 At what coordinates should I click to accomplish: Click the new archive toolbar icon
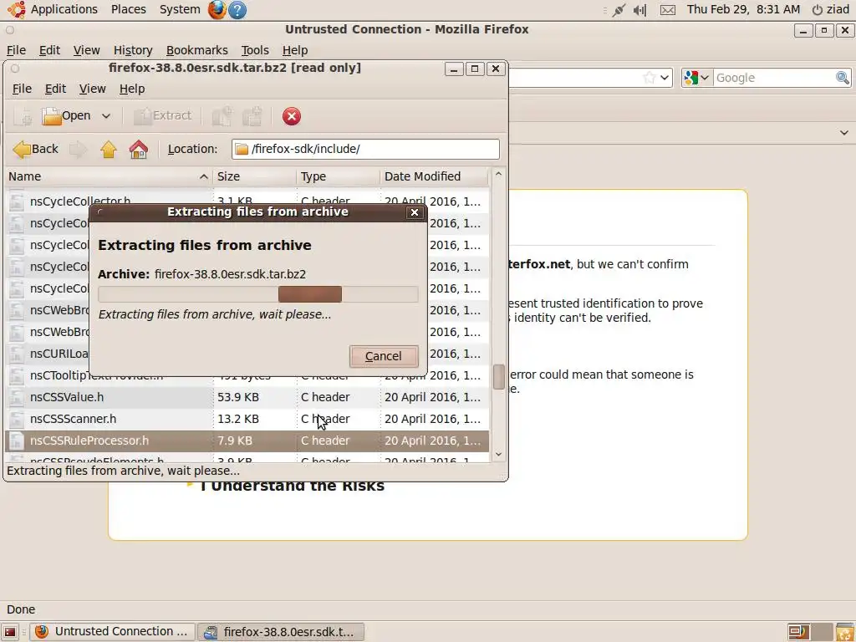(23, 116)
